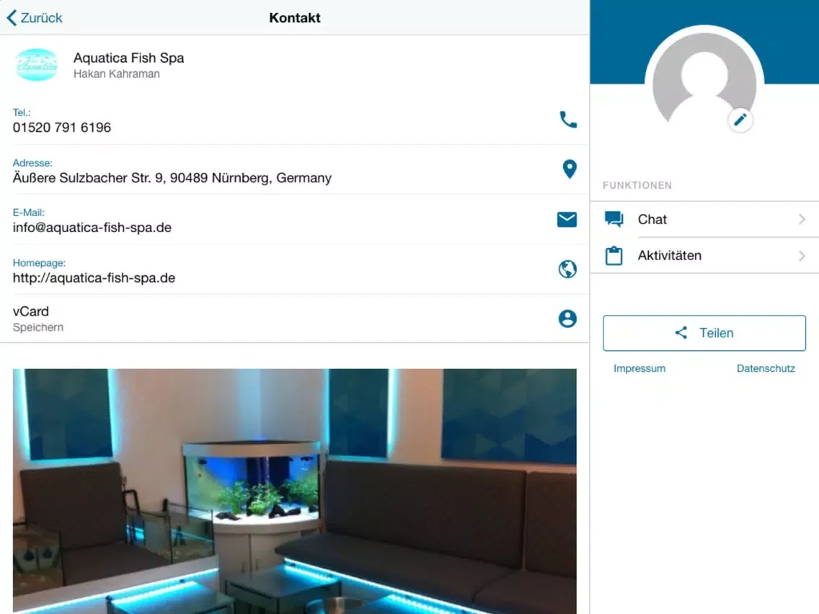Open the map location pin icon

569,169
